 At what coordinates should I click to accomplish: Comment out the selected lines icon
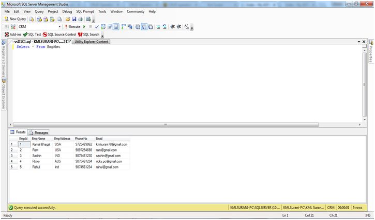(158, 27)
